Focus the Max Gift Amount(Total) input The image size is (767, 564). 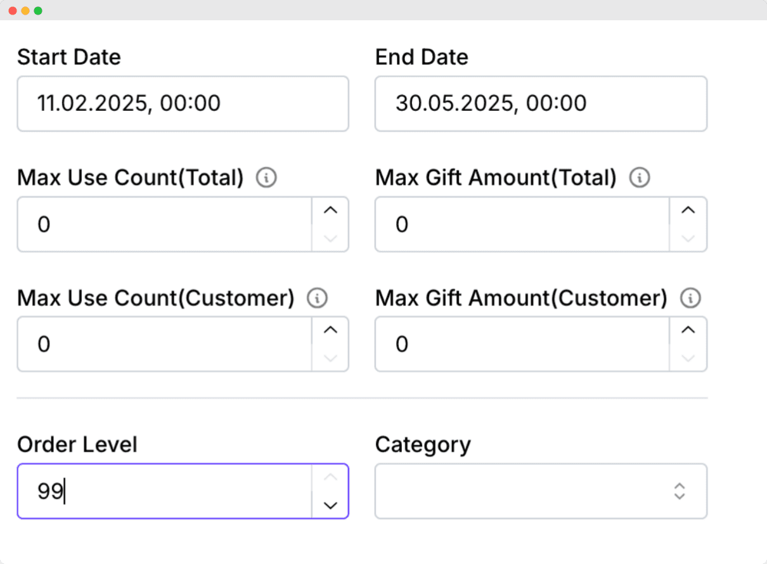[522, 224]
